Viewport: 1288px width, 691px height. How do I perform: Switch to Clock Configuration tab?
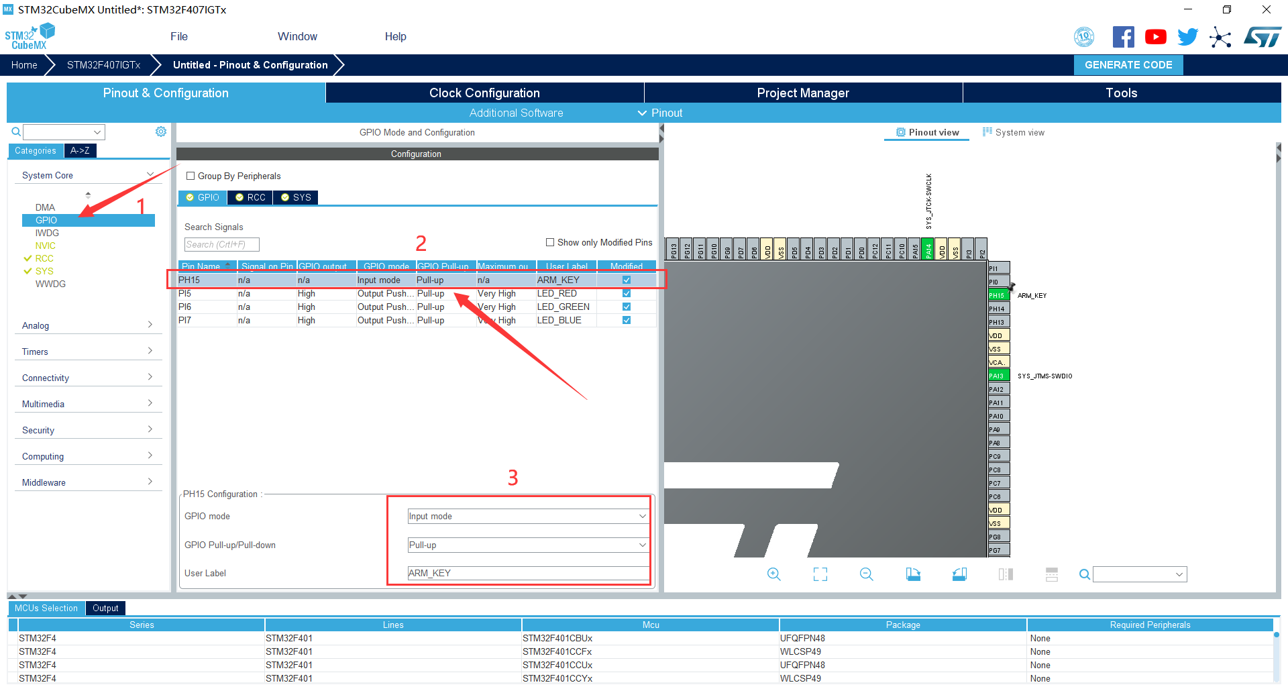click(484, 93)
